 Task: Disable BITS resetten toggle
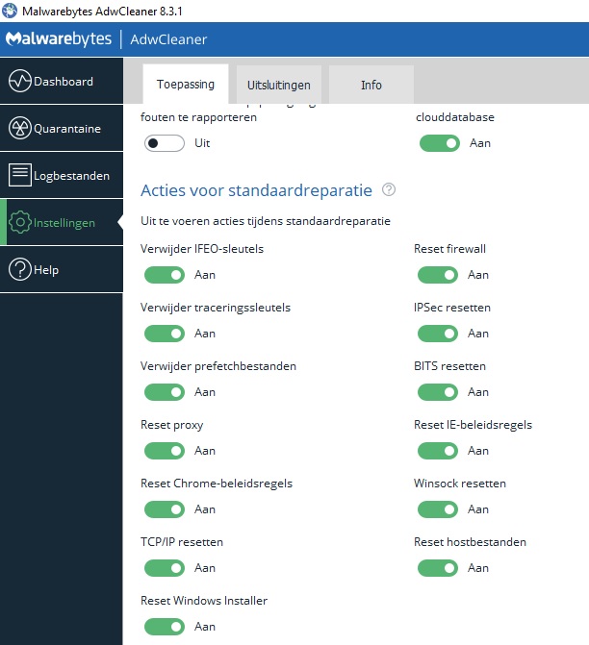pos(438,392)
